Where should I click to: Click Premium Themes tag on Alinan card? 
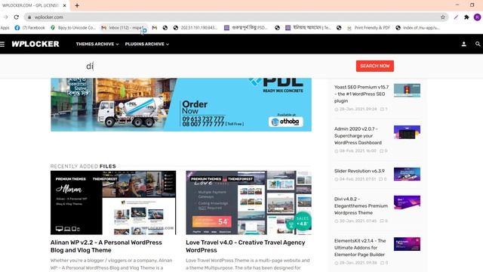pyautogui.click(x=70, y=179)
